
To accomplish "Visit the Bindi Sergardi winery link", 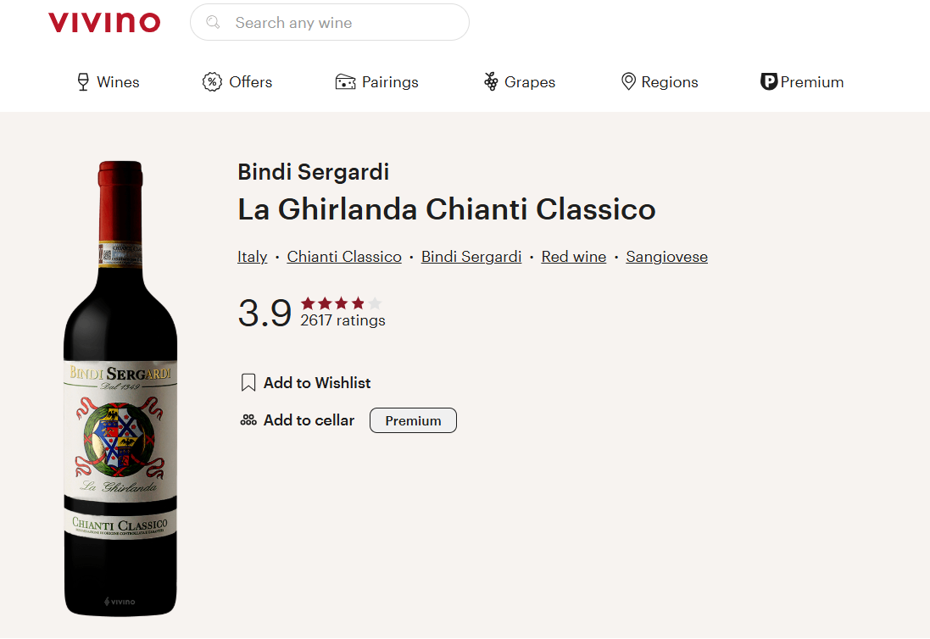I will click(471, 257).
